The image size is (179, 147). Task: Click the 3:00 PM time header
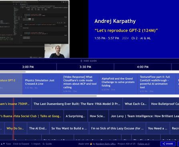pos(28,67)
